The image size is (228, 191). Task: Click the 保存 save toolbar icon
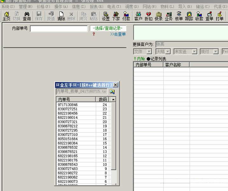[39, 16]
